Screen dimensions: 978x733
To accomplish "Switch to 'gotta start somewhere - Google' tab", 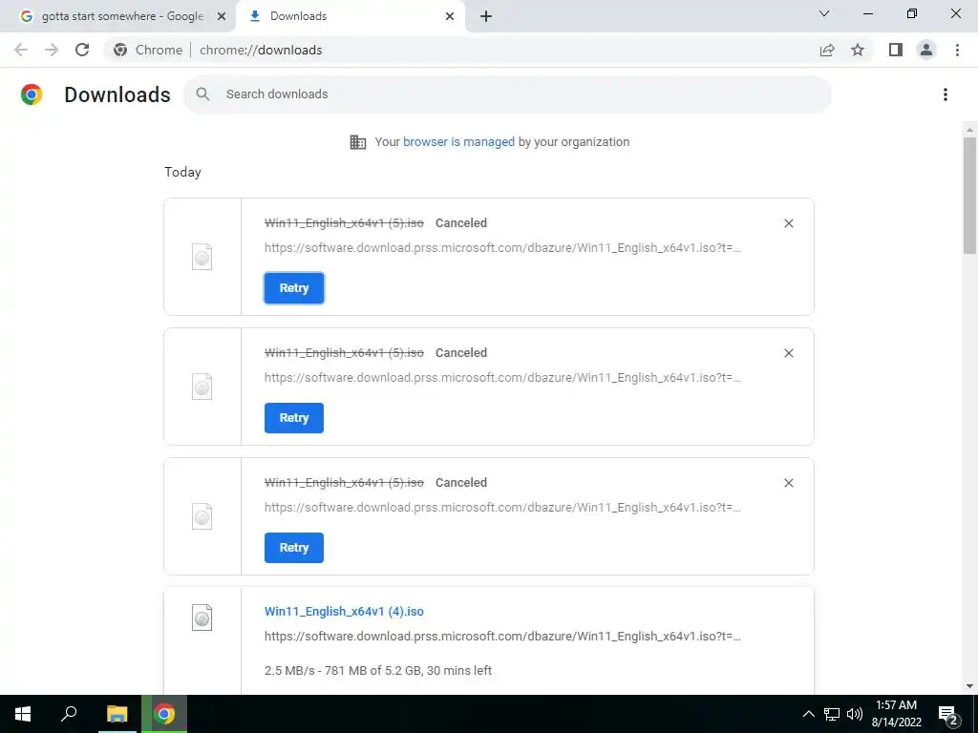I will point(118,16).
